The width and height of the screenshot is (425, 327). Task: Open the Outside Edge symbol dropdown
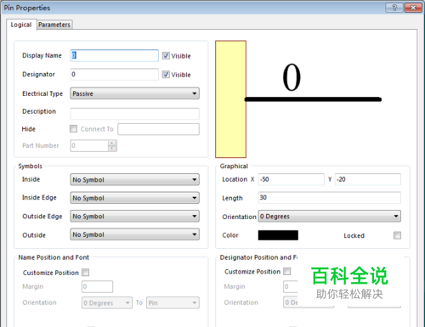coord(135,217)
